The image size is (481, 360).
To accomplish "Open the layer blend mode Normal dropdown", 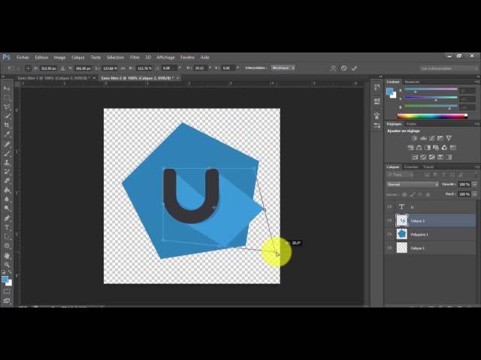I will click(412, 184).
